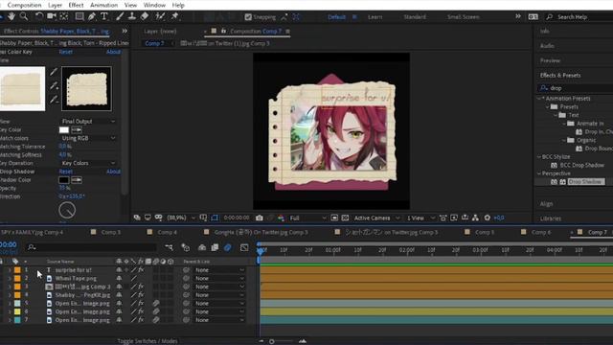Viewport: 613px width, 345px height.
Task: Collapse the BCC Stylize category
Action: pos(539,156)
